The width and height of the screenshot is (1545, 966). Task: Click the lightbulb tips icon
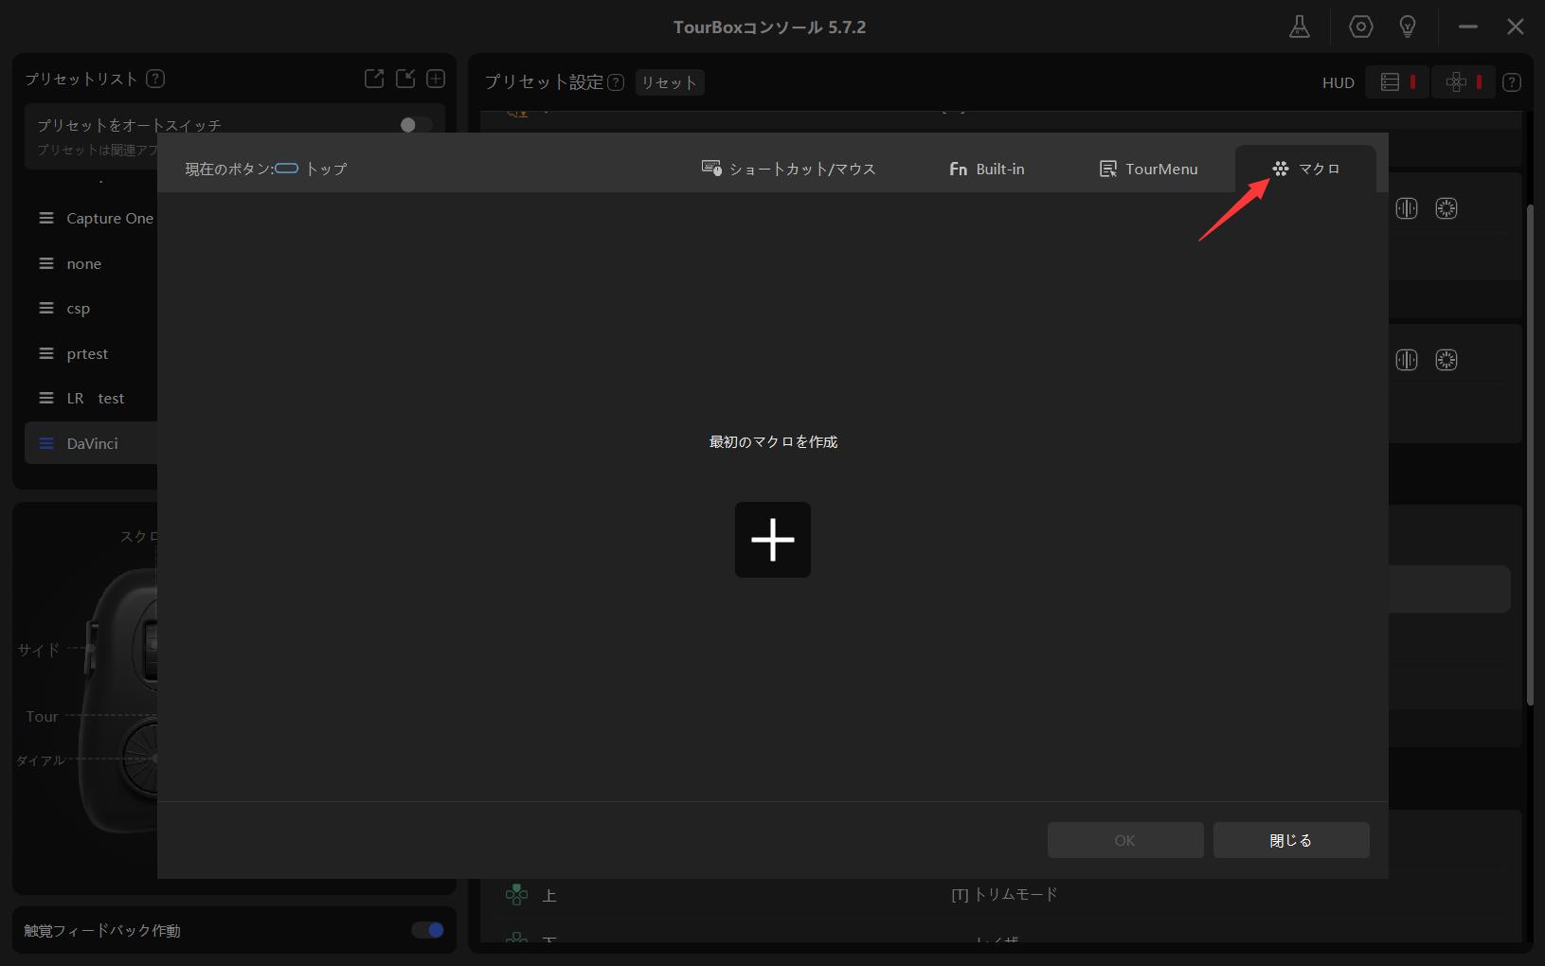click(x=1408, y=27)
